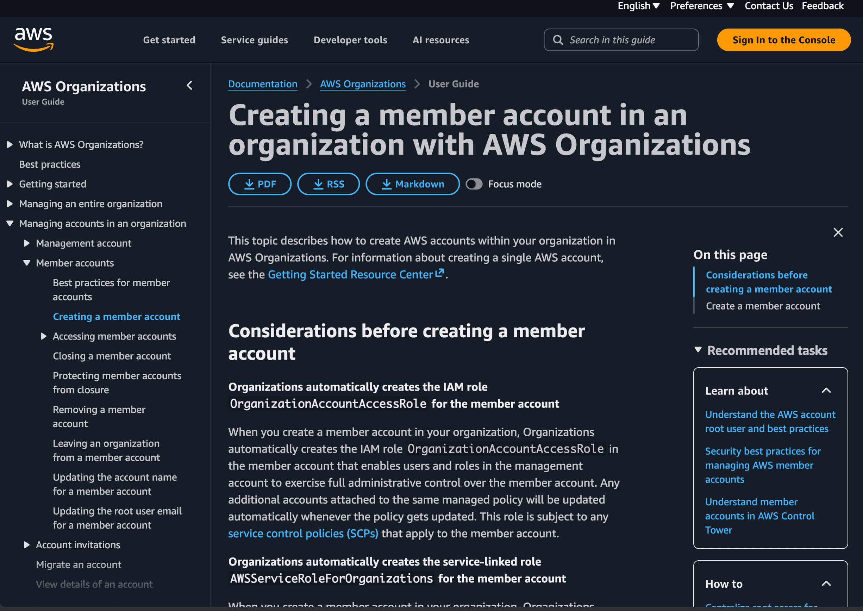
Task: Open Leaving an organization from a member account
Action: click(x=106, y=450)
